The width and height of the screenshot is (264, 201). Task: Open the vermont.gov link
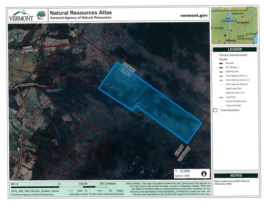[194, 15]
